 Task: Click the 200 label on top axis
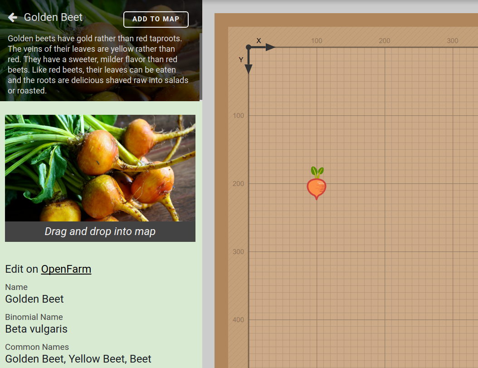(x=385, y=41)
